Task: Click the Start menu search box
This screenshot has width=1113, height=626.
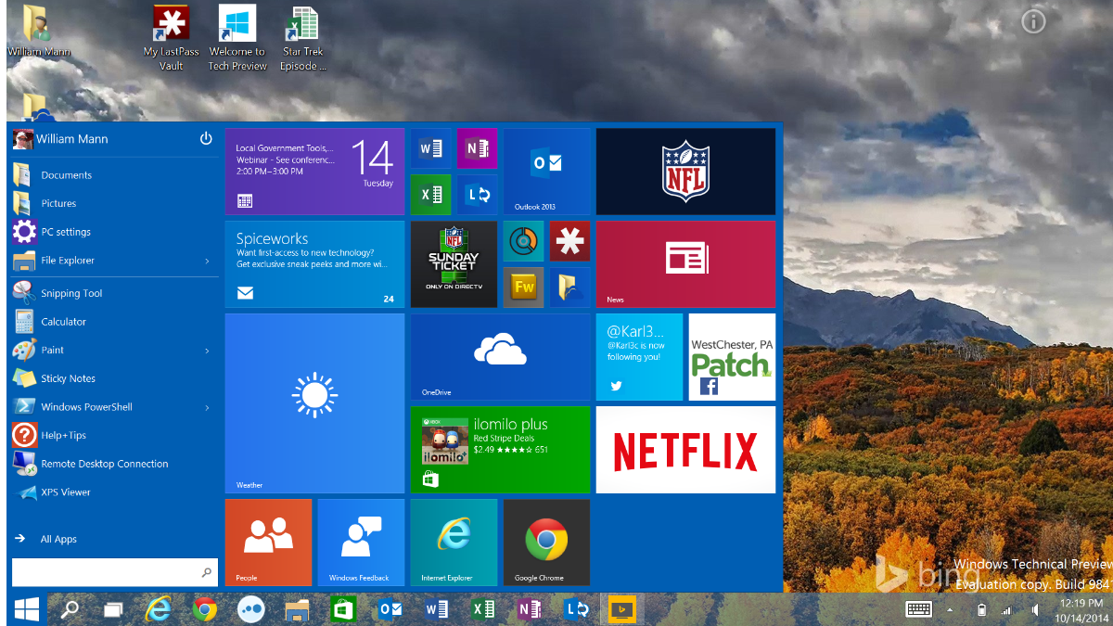Action: click(x=114, y=572)
